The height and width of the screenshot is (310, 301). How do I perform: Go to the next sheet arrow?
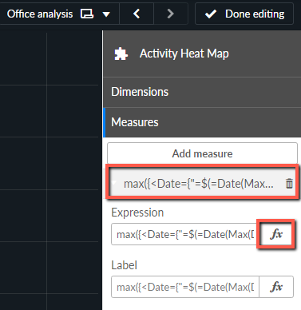coord(171,14)
